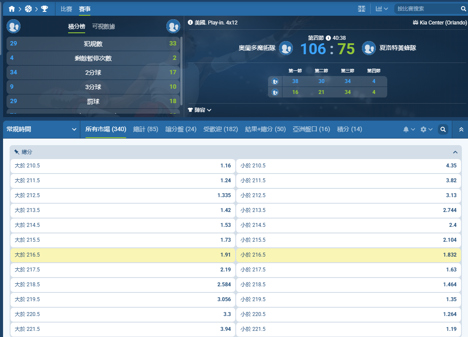Collapse the 總分 market section

[455, 152]
